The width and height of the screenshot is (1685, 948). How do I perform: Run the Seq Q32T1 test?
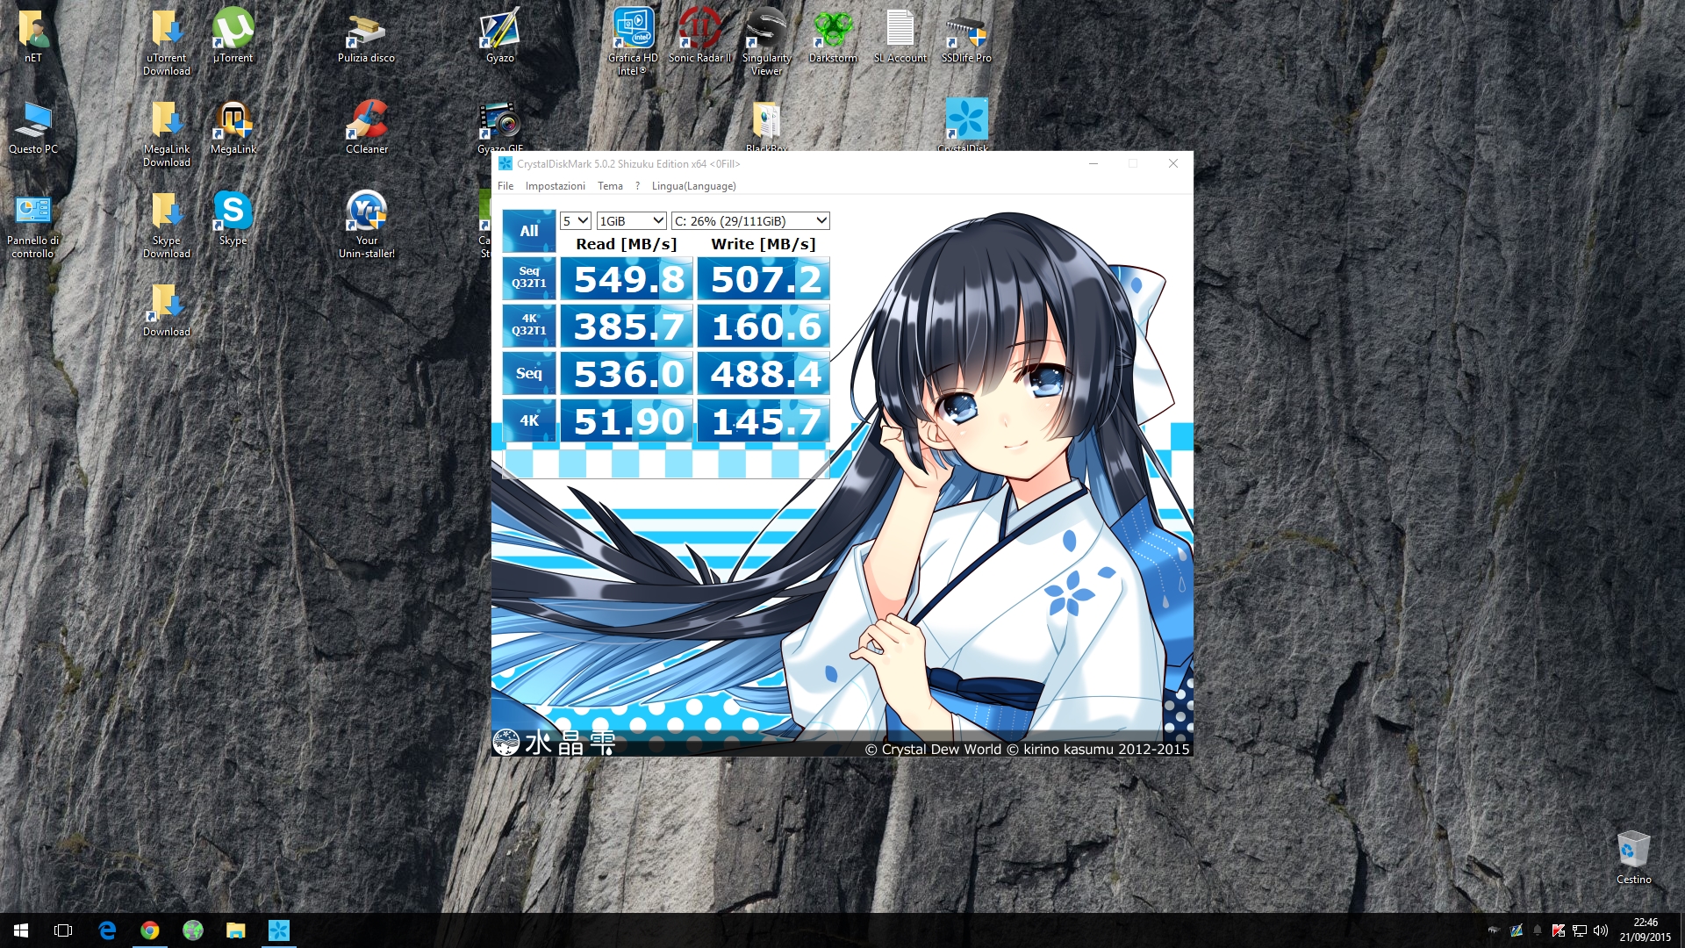[528, 277]
